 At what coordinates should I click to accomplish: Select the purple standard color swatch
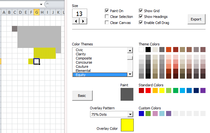click(203, 90)
